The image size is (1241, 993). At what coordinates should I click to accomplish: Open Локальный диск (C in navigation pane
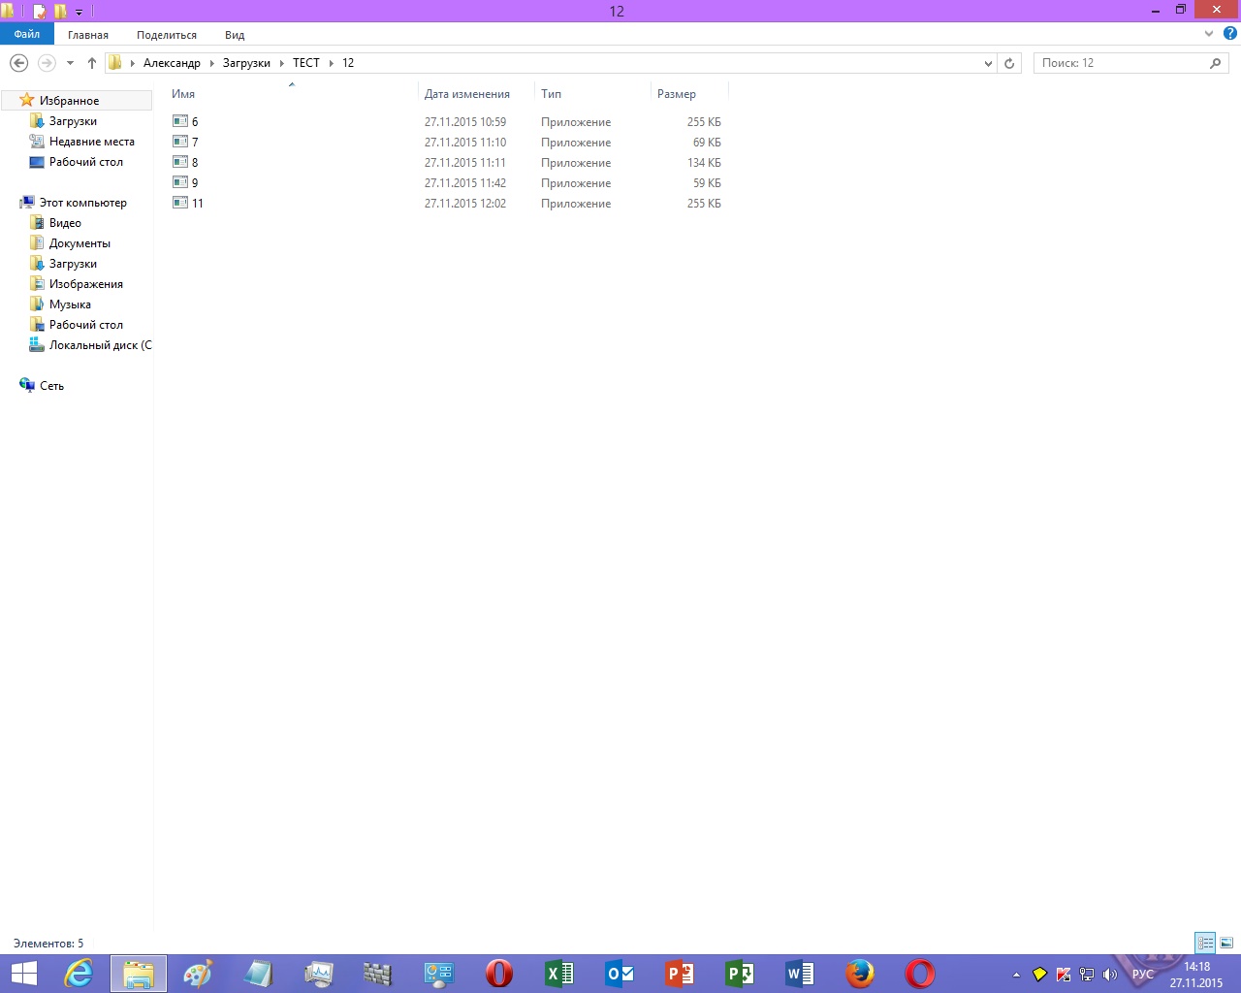[x=101, y=345]
